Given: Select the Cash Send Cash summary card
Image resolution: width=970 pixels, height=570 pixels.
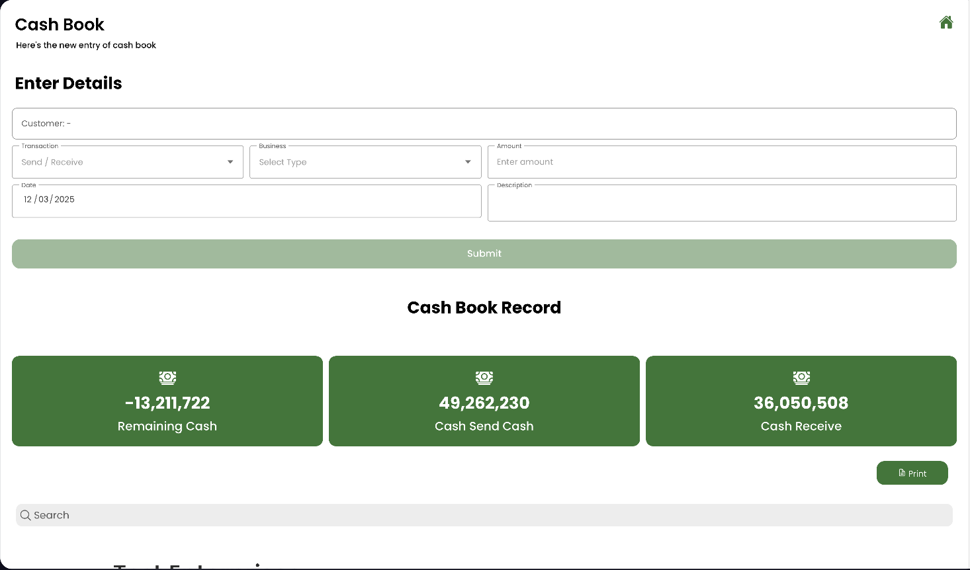Looking at the screenshot, I should (484, 401).
